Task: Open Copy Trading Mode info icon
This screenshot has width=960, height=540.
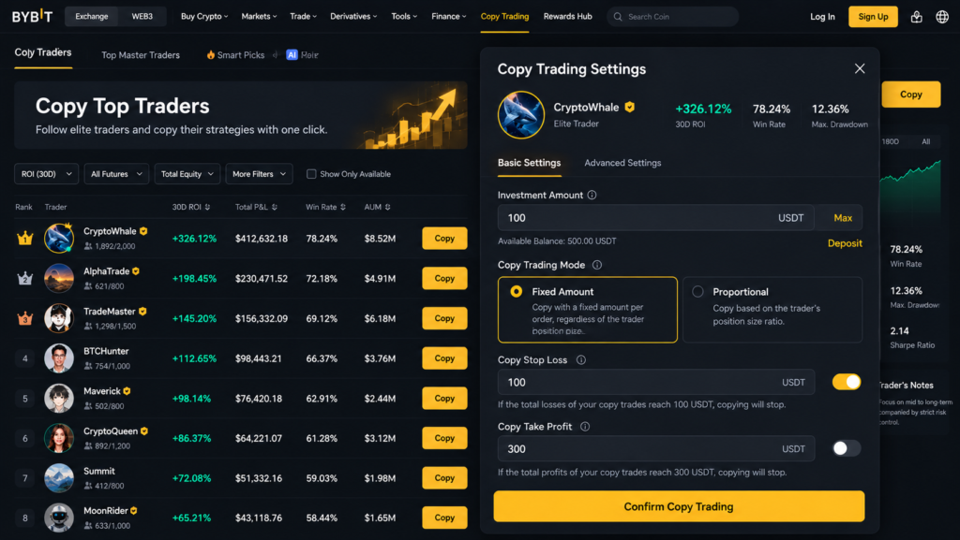Action: click(x=597, y=265)
